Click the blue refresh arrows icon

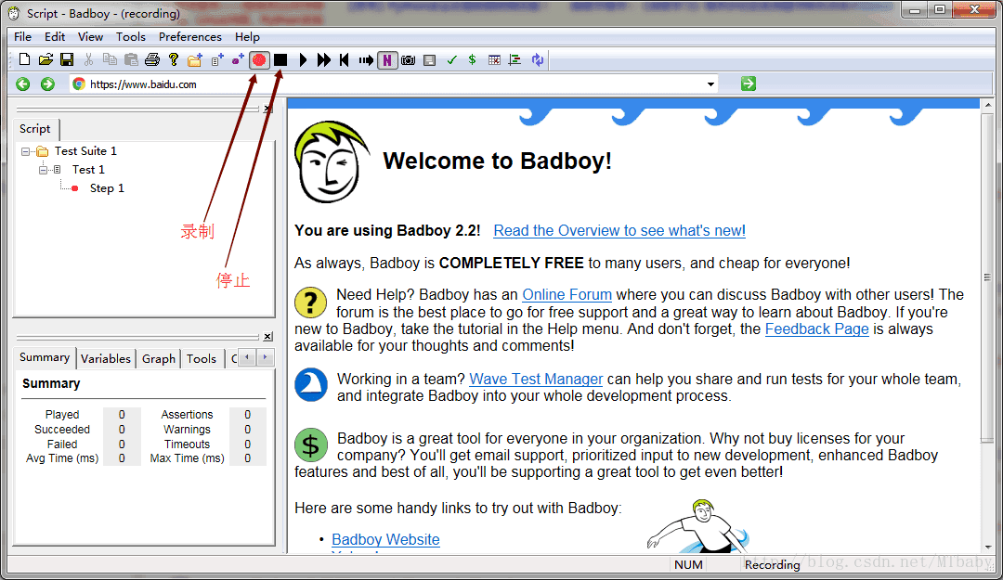pos(538,60)
